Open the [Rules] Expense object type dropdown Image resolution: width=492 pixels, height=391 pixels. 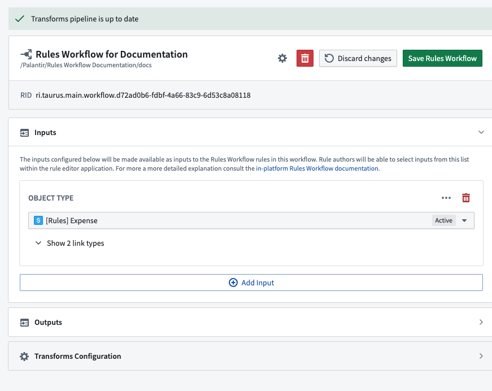(x=251, y=220)
